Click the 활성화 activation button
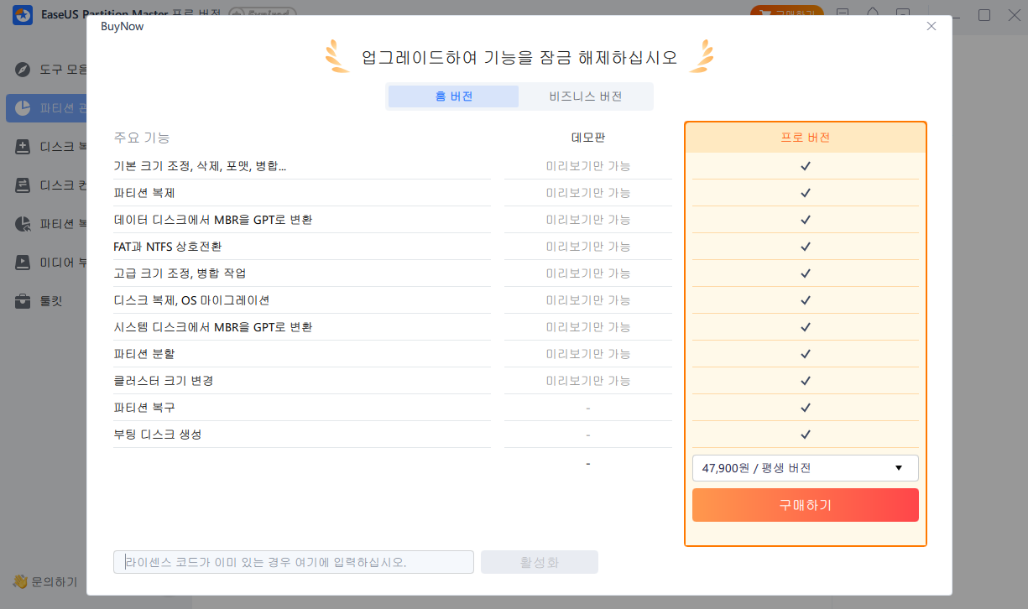 click(x=539, y=562)
